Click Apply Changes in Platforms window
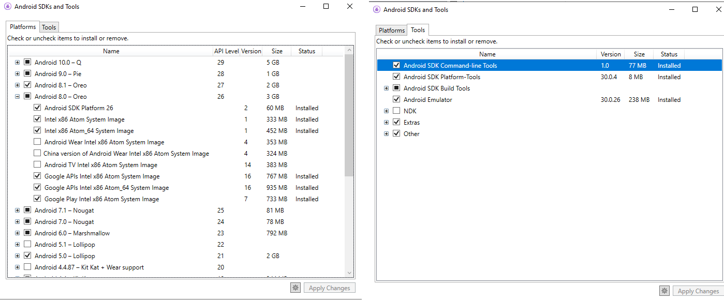 click(x=330, y=288)
